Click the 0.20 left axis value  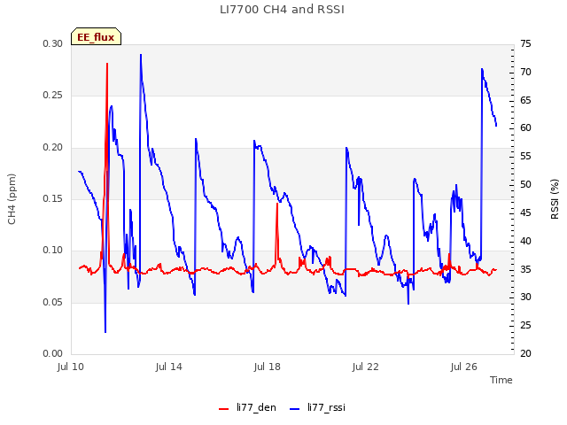53,148
